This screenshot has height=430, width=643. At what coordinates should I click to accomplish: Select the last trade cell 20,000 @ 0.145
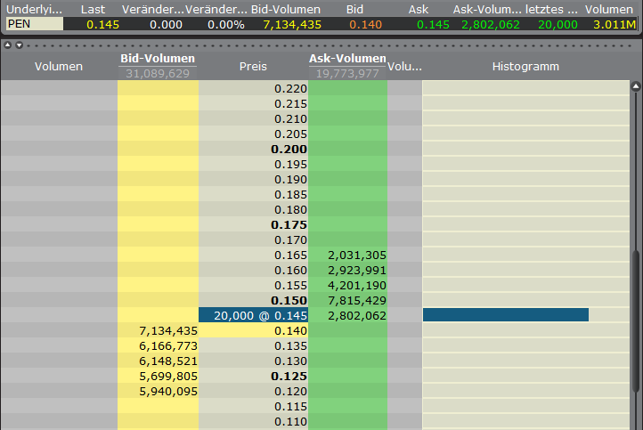coord(253,315)
